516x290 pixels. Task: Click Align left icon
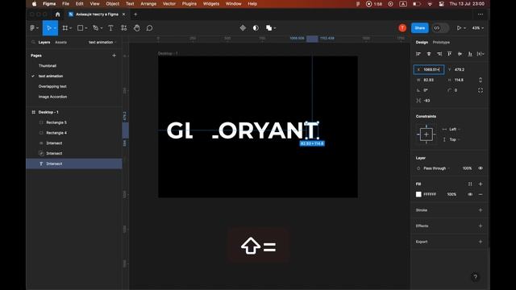tap(418, 54)
